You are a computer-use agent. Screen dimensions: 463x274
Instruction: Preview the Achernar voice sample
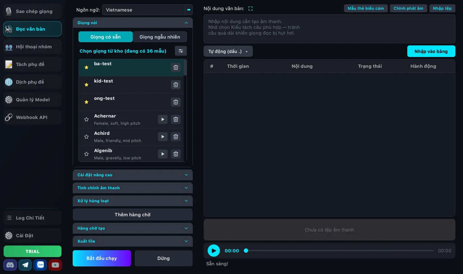tap(163, 119)
